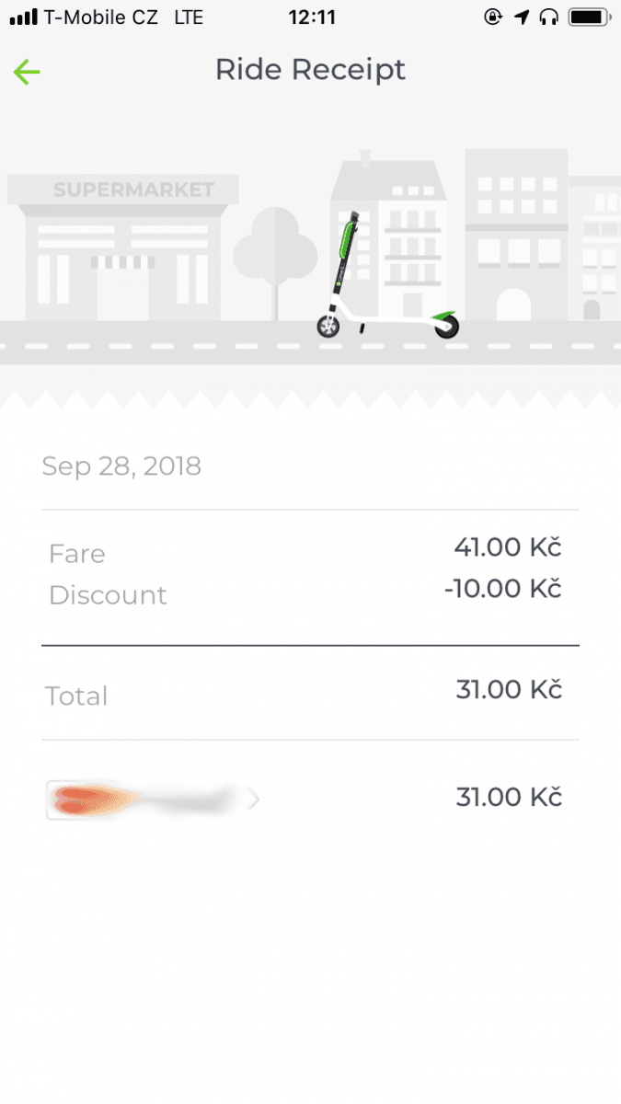The width and height of the screenshot is (621, 1104).
Task: Tap the location arrow status icon
Action: (x=523, y=15)
